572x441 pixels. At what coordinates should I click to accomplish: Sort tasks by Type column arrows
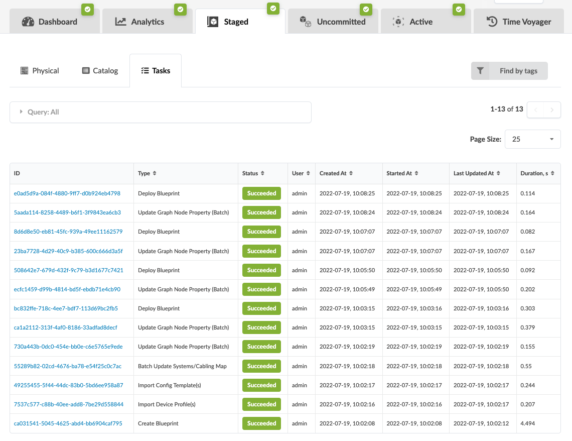pos(155,173)
